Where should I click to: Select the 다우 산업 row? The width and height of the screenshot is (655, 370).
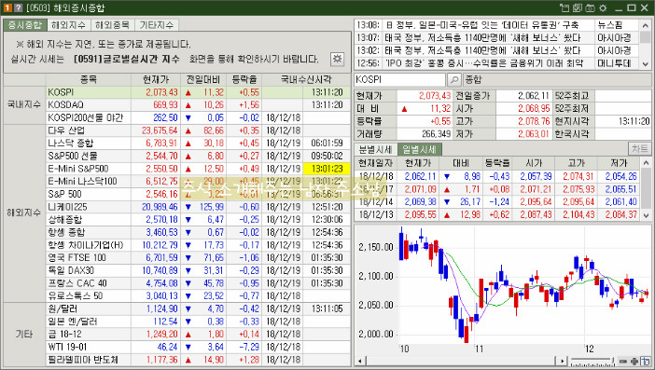point(198,130)
